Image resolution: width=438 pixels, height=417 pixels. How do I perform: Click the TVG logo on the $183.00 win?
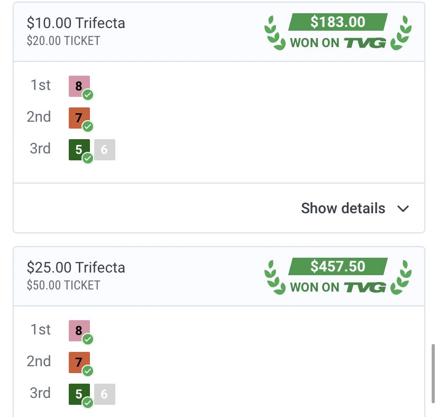point(366,43)
